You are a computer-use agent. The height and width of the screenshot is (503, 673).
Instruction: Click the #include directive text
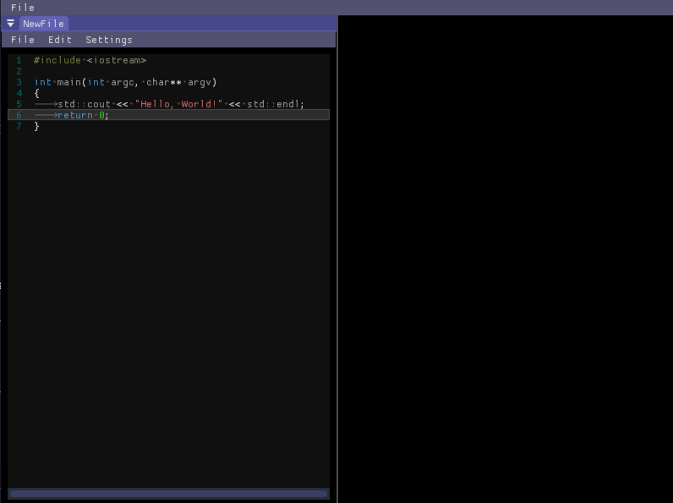click(x=57, y=60)
